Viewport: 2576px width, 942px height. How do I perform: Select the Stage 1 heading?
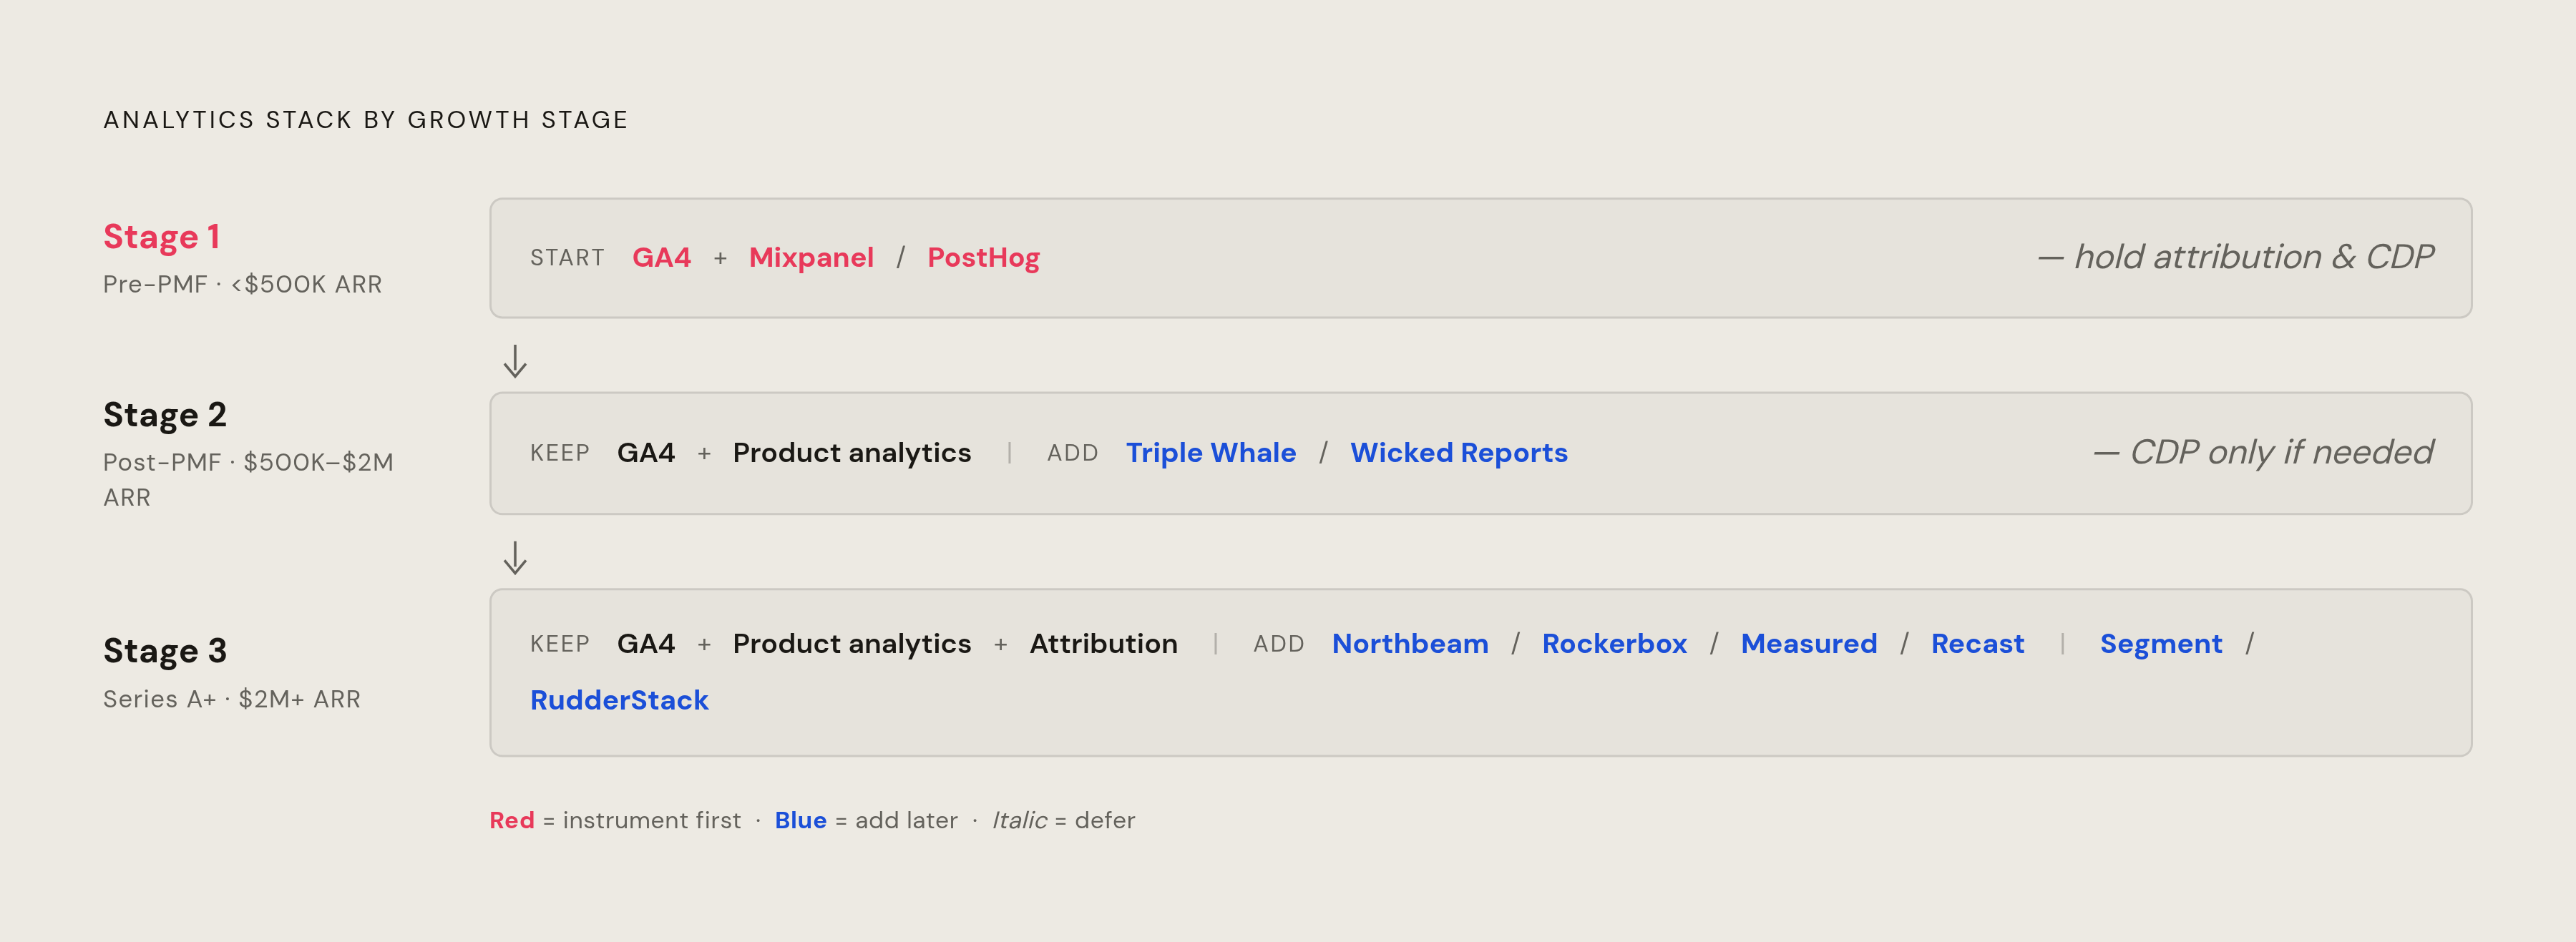[161, 237]
